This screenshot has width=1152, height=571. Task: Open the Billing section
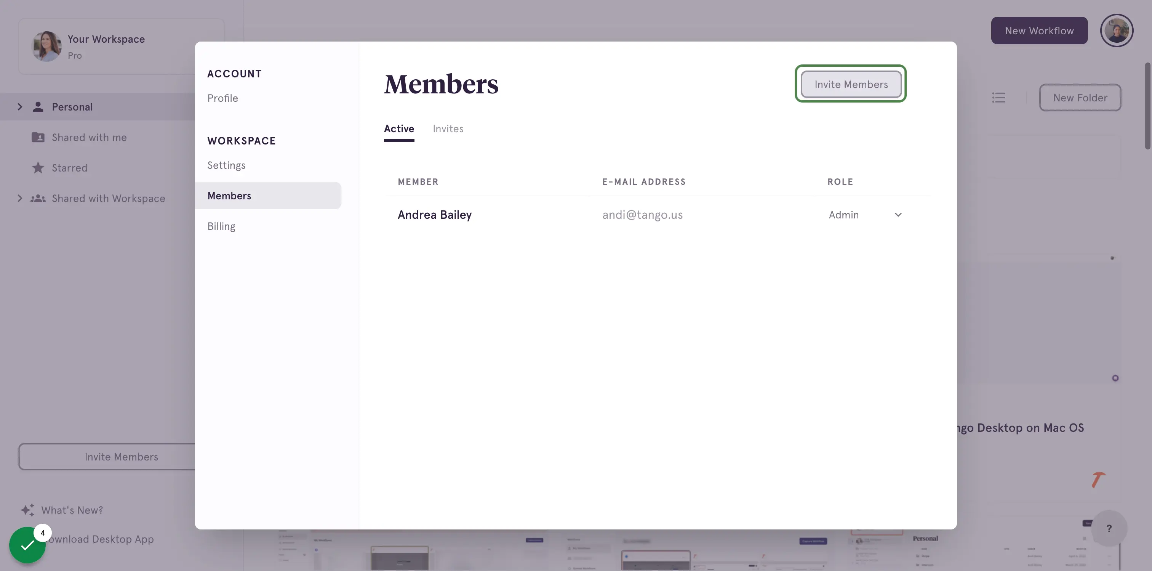(x=221, y=226)
